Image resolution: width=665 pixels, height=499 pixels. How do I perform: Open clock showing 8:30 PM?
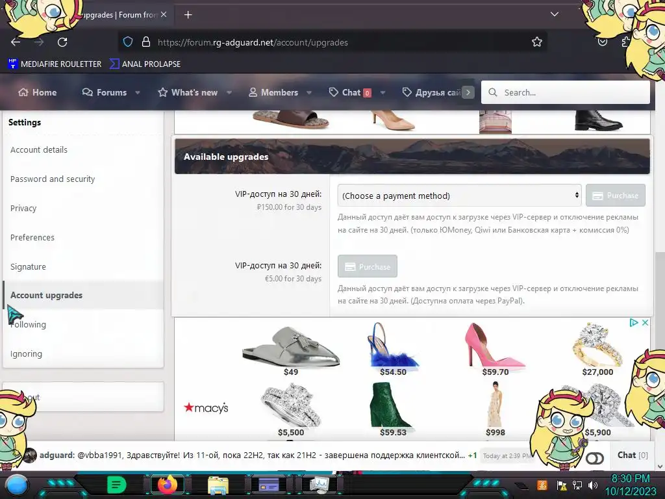(631, 485)
